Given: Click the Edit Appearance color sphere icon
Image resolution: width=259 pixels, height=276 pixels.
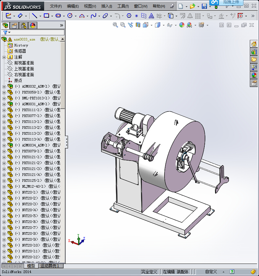Looking at the screenshot, I should click(x=182, y=25).
